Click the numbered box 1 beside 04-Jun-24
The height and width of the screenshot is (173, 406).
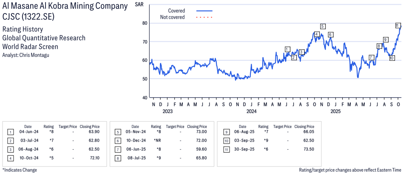tap(11, 132)
